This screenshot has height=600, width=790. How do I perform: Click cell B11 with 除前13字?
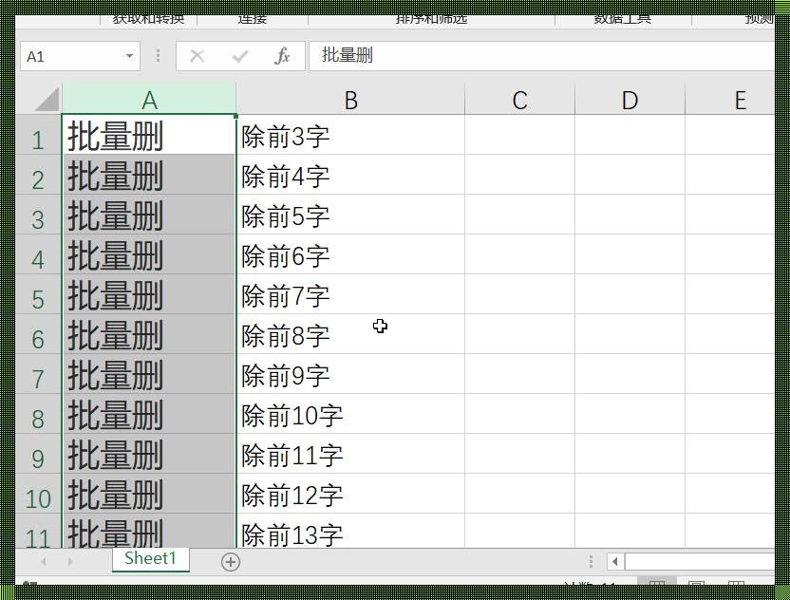(x=350, y=531)
